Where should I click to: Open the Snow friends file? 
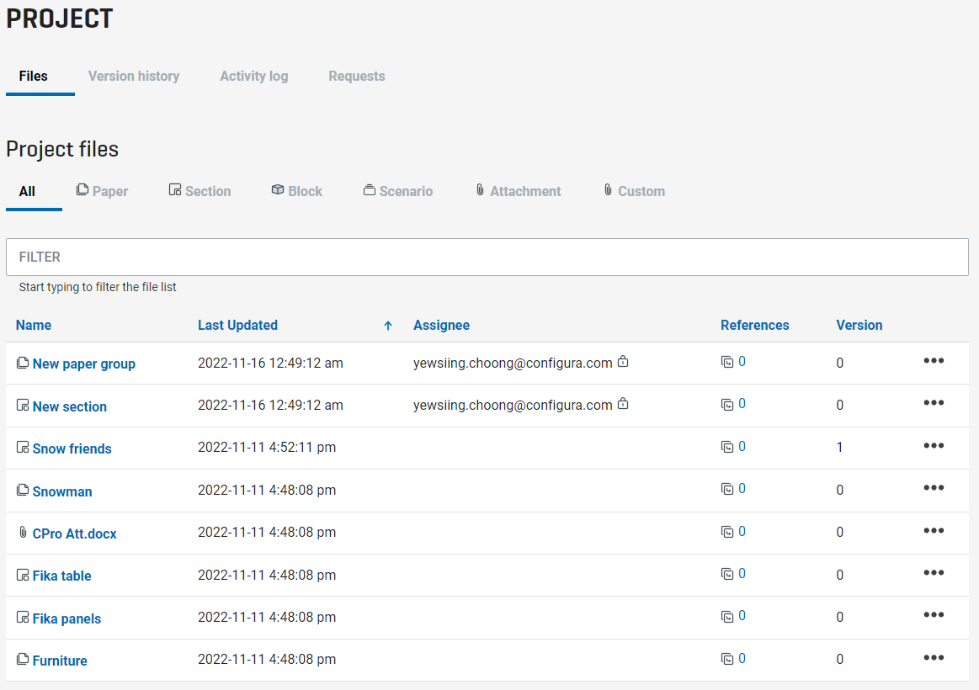tap(72, 448)
